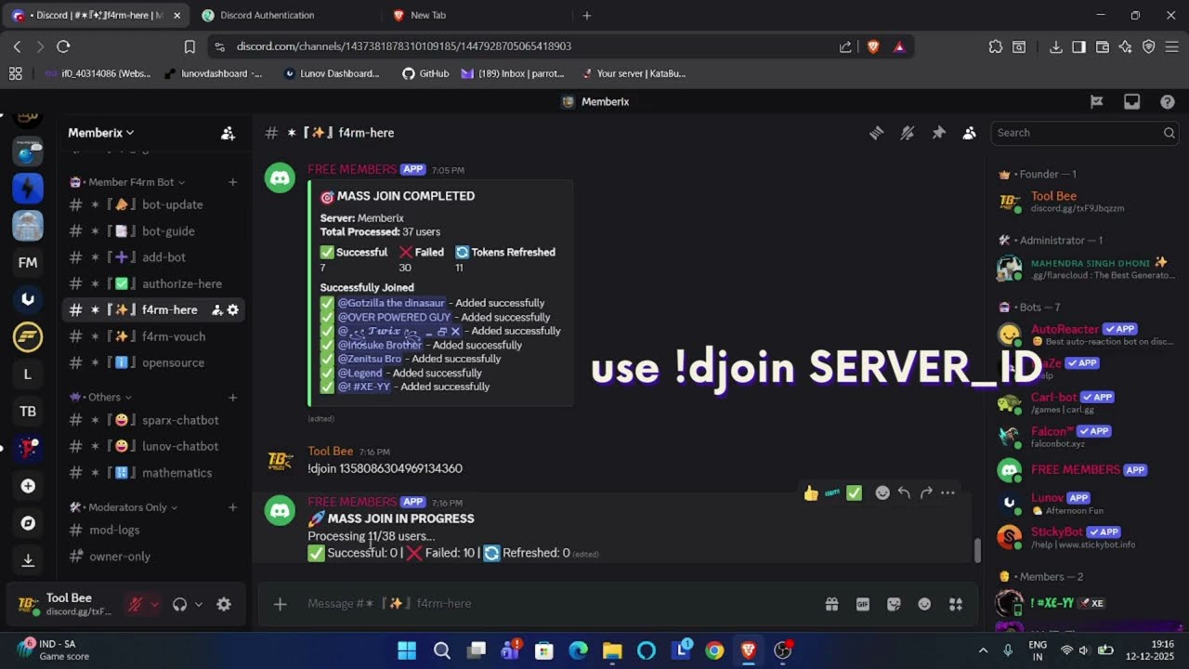Add a channel to Others category
Image resolution: width=1189 pixels, height=669 pixels.
pos(233,397)
